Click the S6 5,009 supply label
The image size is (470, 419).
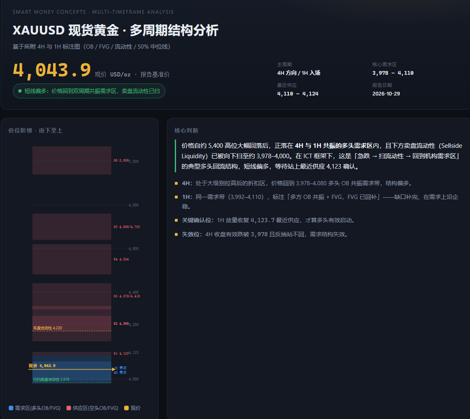(121, 160)
